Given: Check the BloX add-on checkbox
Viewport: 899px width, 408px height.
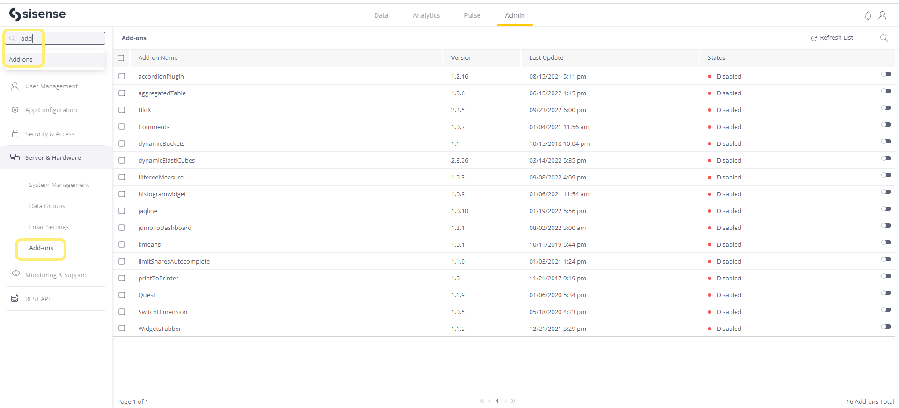Looking at the screenshot, I should pos(122,110).
